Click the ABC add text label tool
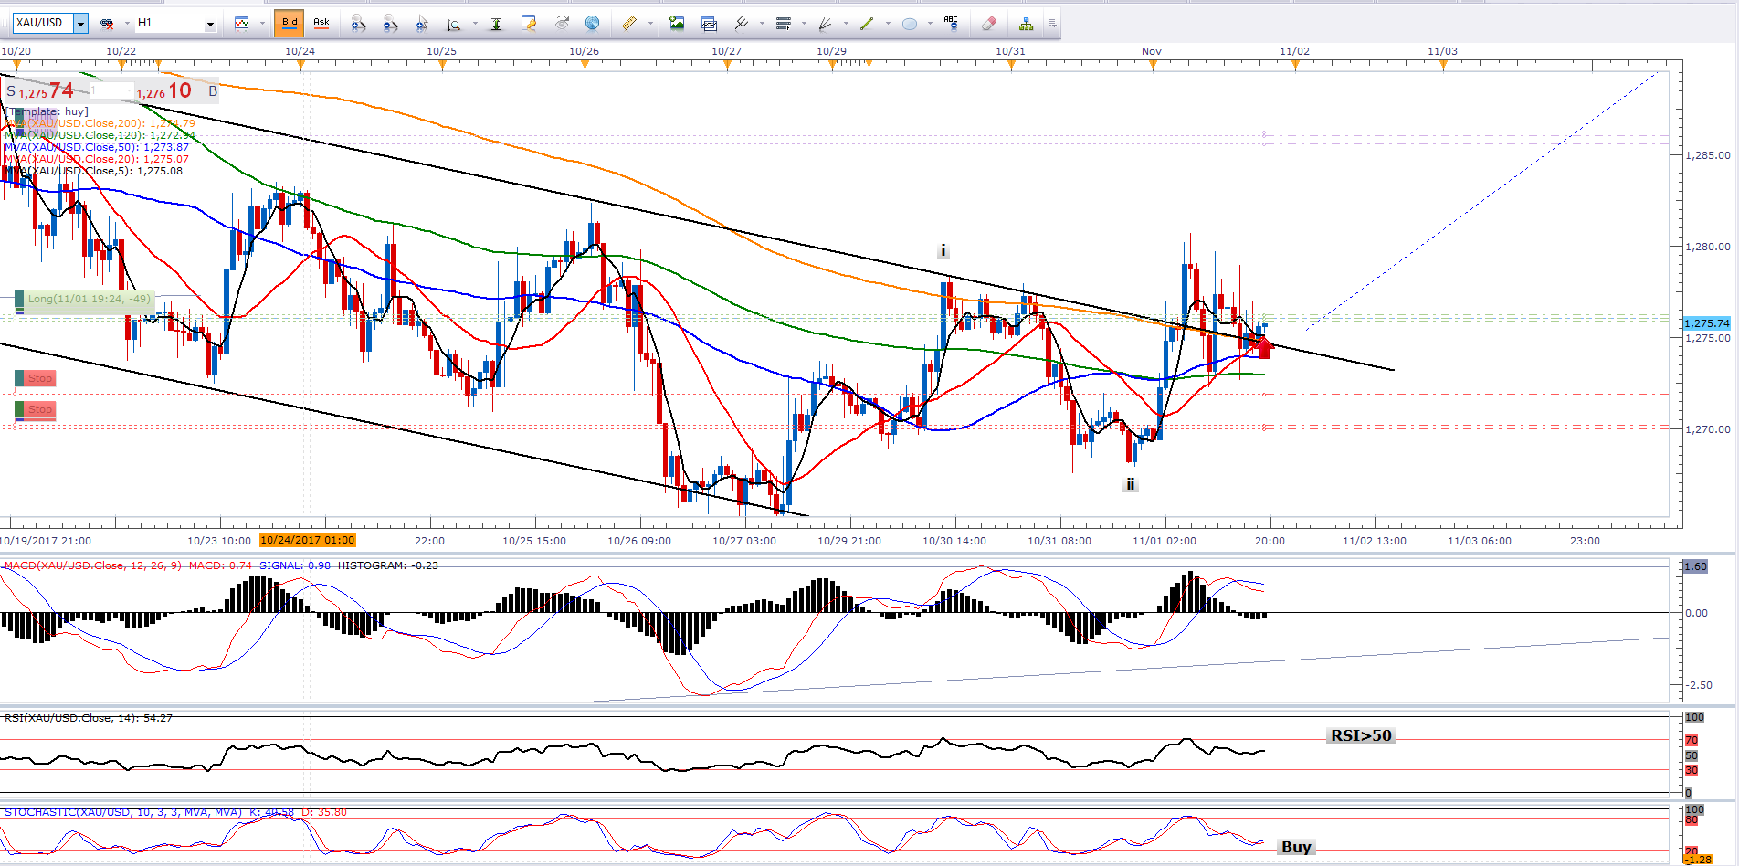 pos(951,24)
